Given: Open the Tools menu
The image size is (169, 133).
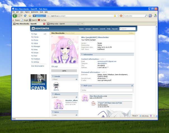Looking at the screenshot, I should click(41, 12).
